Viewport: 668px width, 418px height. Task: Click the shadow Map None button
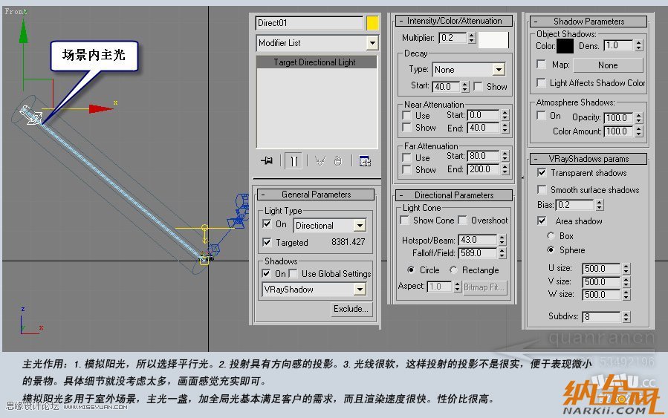coord(608,65)
